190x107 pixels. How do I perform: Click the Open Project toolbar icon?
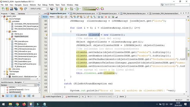pos(12,9)
